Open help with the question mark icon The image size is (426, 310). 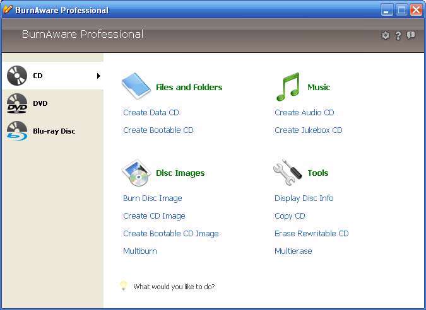pyautogui.click(x=398, y=35)
